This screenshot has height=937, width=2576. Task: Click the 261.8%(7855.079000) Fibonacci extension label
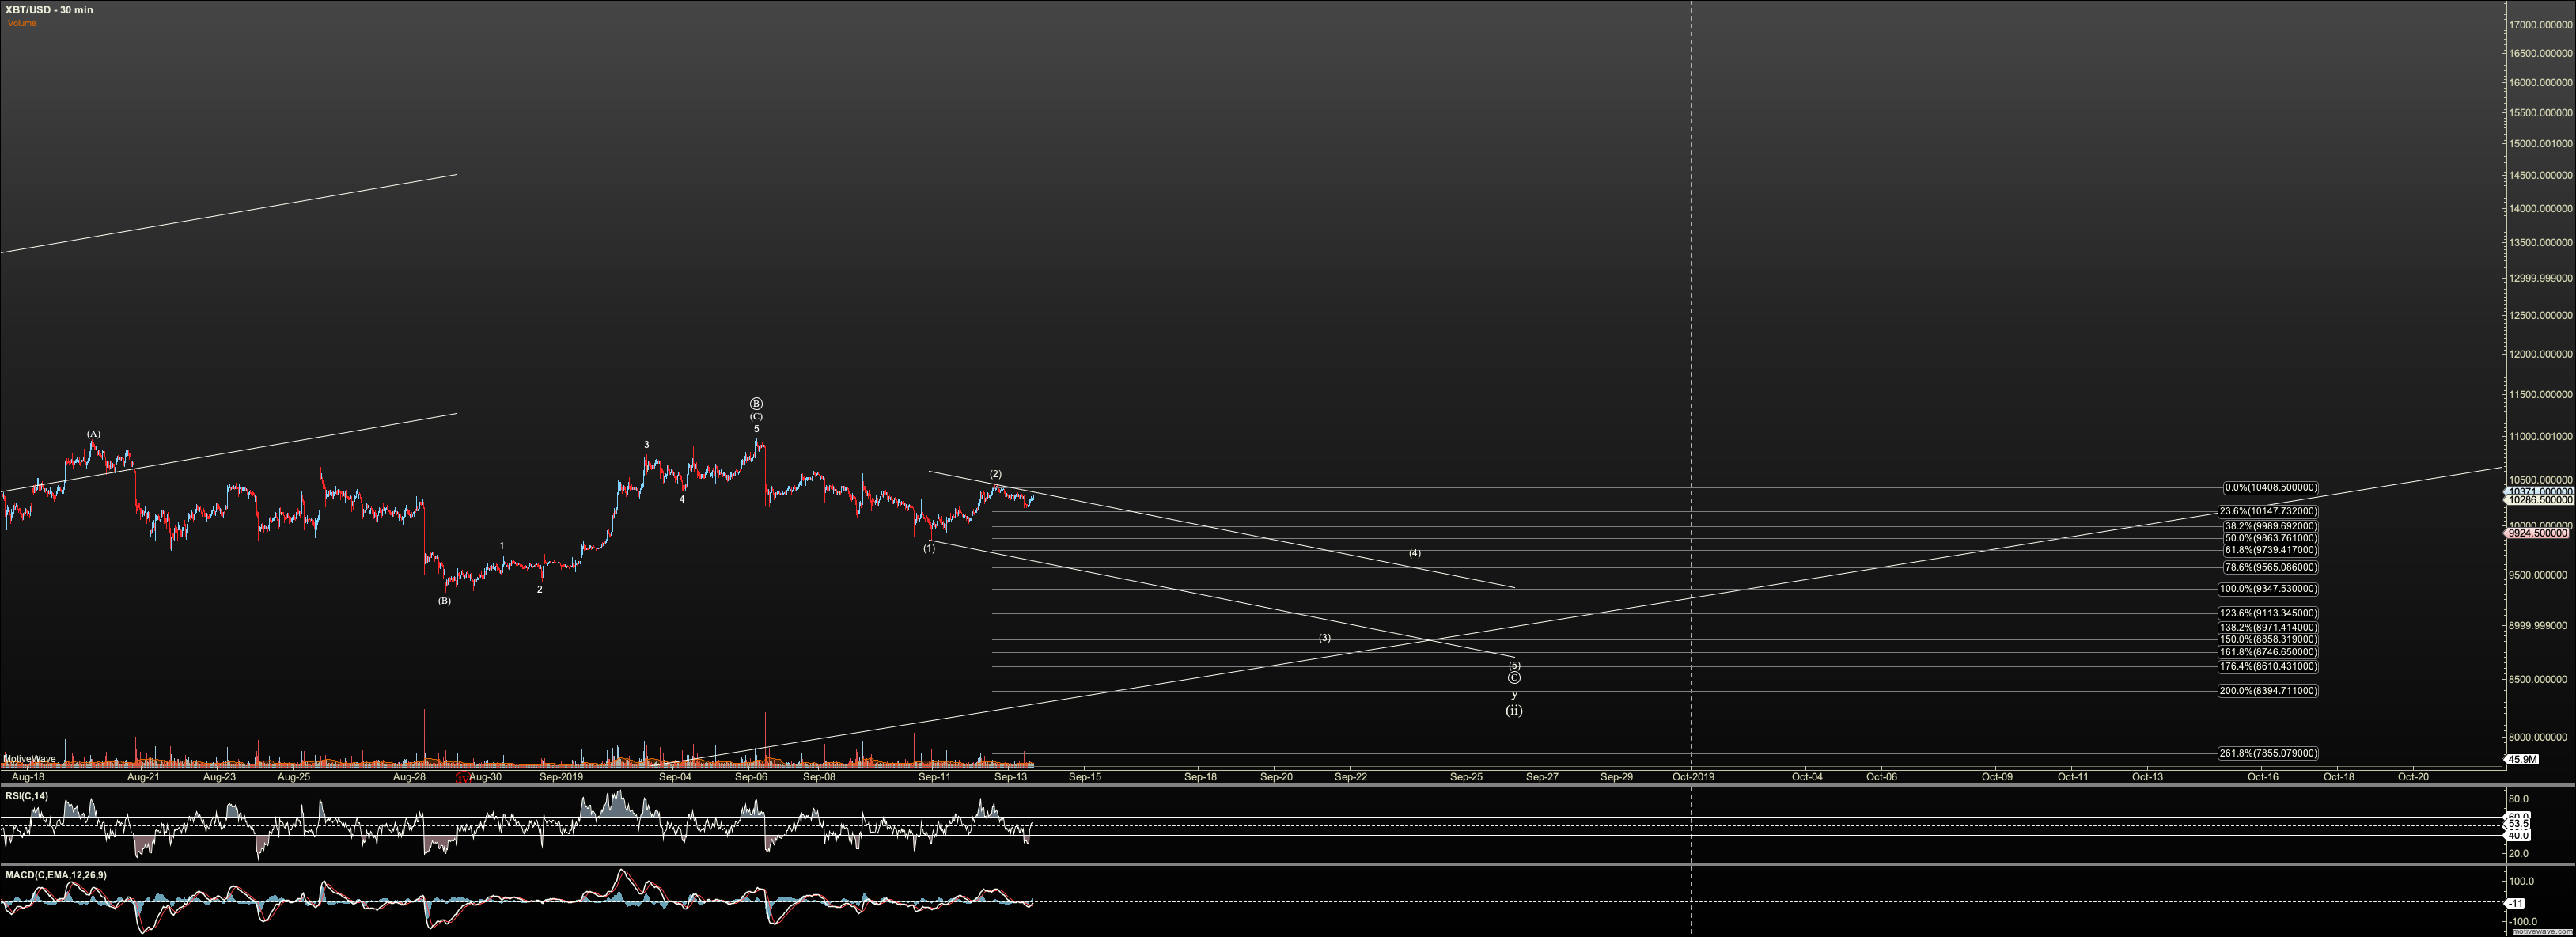(x=2267, y=754)
